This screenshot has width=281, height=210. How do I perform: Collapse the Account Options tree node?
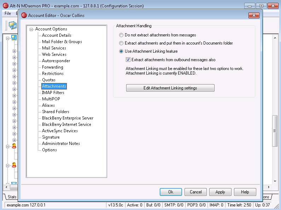click(x=31, y=29)
